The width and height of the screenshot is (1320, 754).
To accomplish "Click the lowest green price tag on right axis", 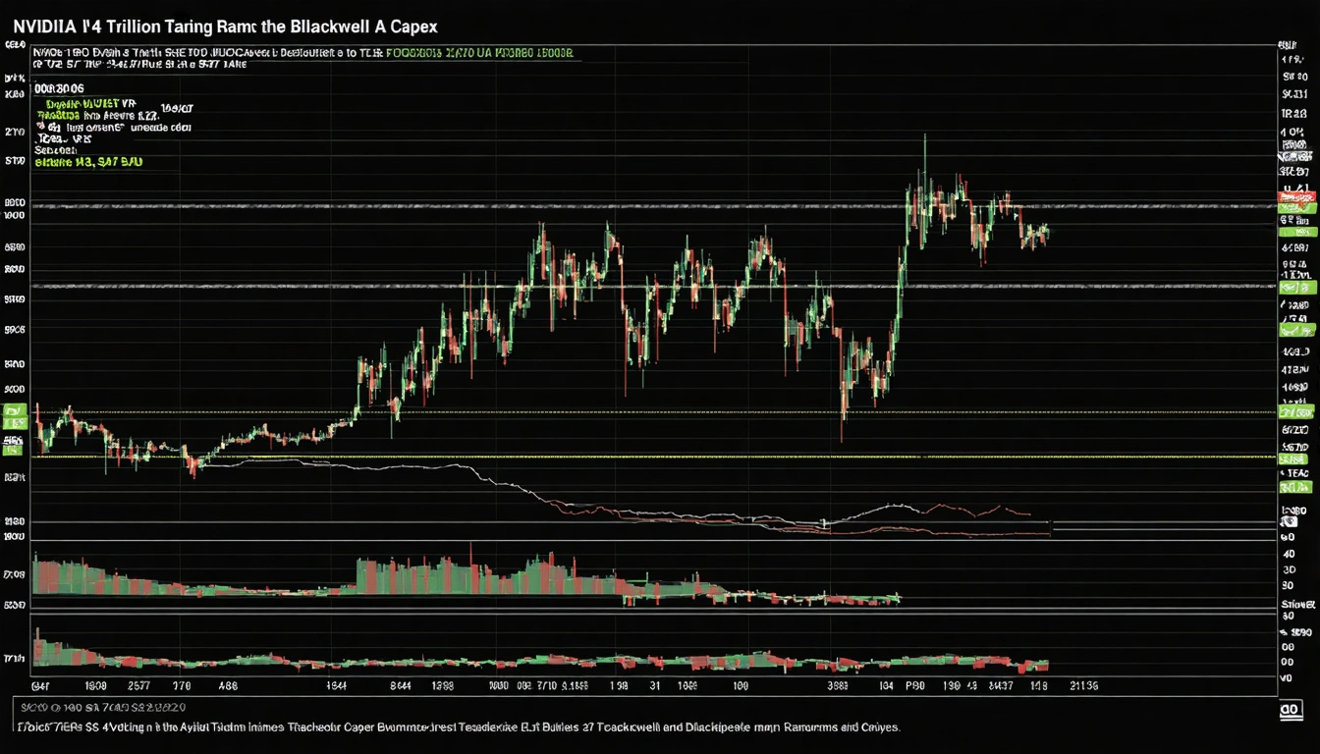I will [1295, 486].
